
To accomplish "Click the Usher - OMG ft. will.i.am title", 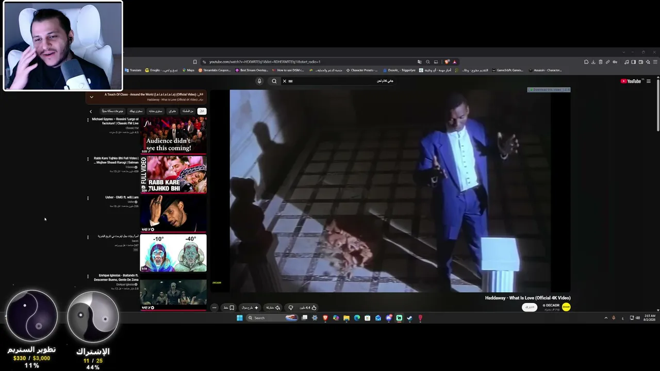I will coord(122,197).
